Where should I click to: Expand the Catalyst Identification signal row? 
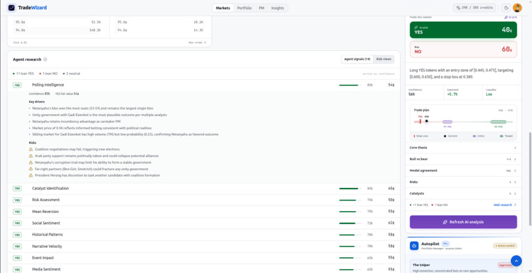point(203,189)
